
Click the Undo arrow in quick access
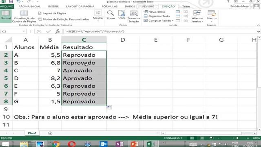(18, 2)
